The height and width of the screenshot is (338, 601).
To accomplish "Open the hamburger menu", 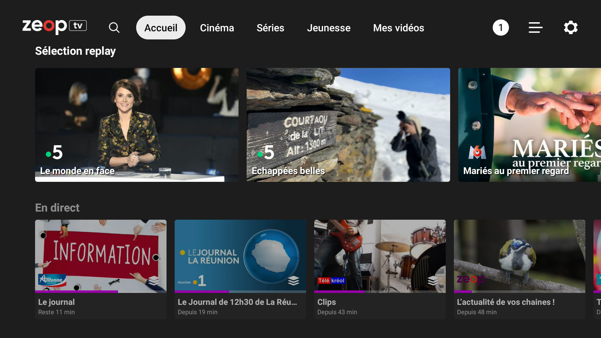I will point(535,28).
